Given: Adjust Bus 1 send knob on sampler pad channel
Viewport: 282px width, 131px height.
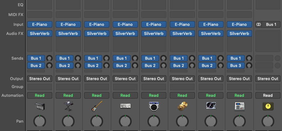Looking at the screenshot, I should coord(249,58).
